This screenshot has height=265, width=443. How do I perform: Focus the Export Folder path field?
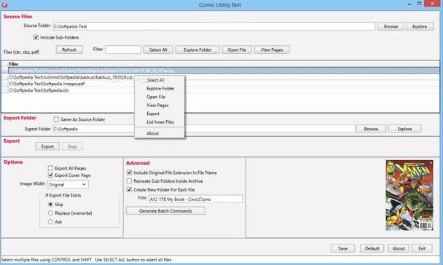(204, 129)
